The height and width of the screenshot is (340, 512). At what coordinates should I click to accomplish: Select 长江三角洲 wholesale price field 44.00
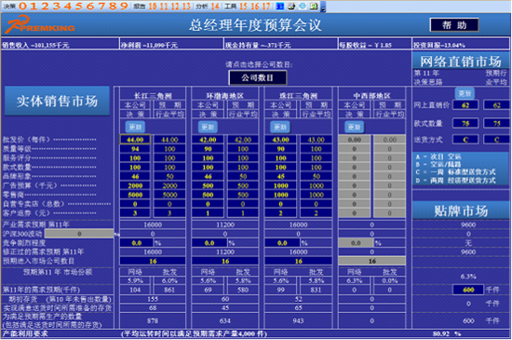135,140
